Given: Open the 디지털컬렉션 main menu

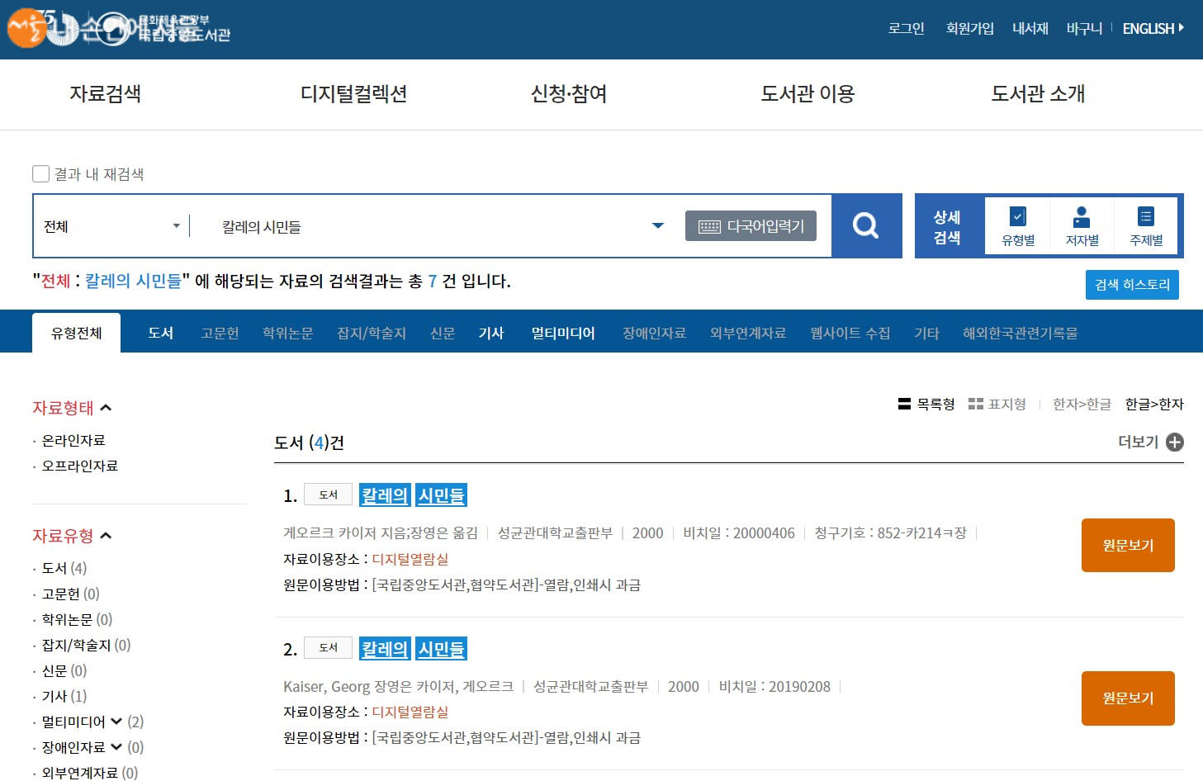Looking at the screenshot, I should click(353, 94).
